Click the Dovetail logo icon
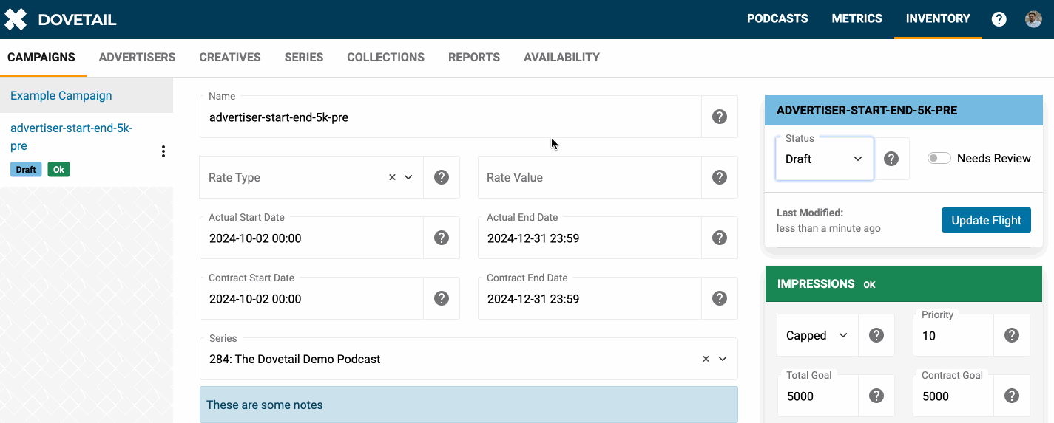Image resolution: width=1054 pixels, height=423 pixels. point(16,19)
